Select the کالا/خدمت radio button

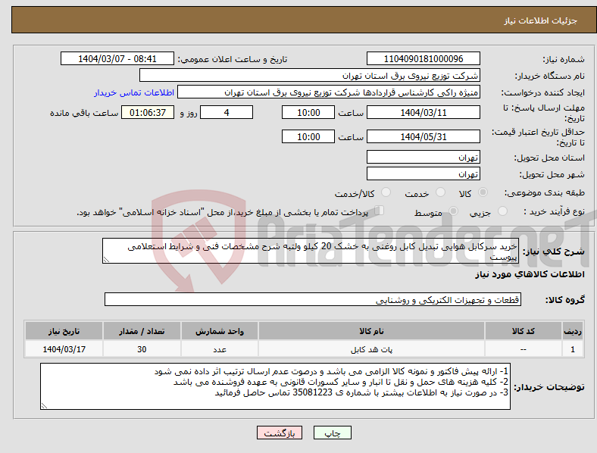386,192
